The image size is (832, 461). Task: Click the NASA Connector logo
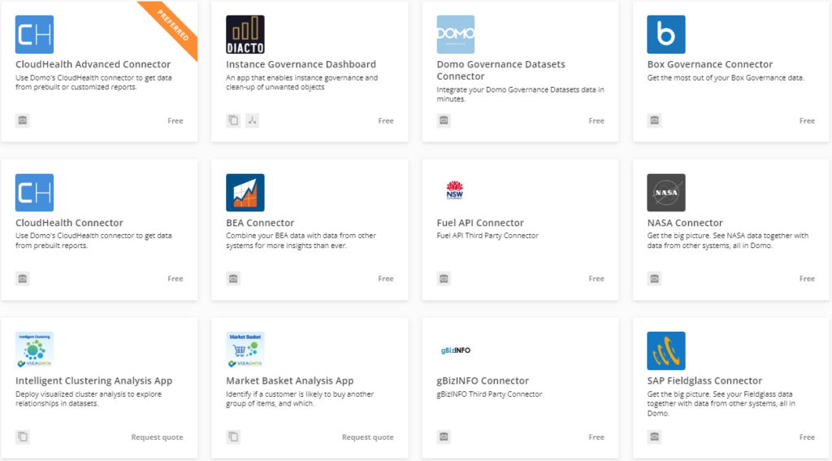[666, 193]
